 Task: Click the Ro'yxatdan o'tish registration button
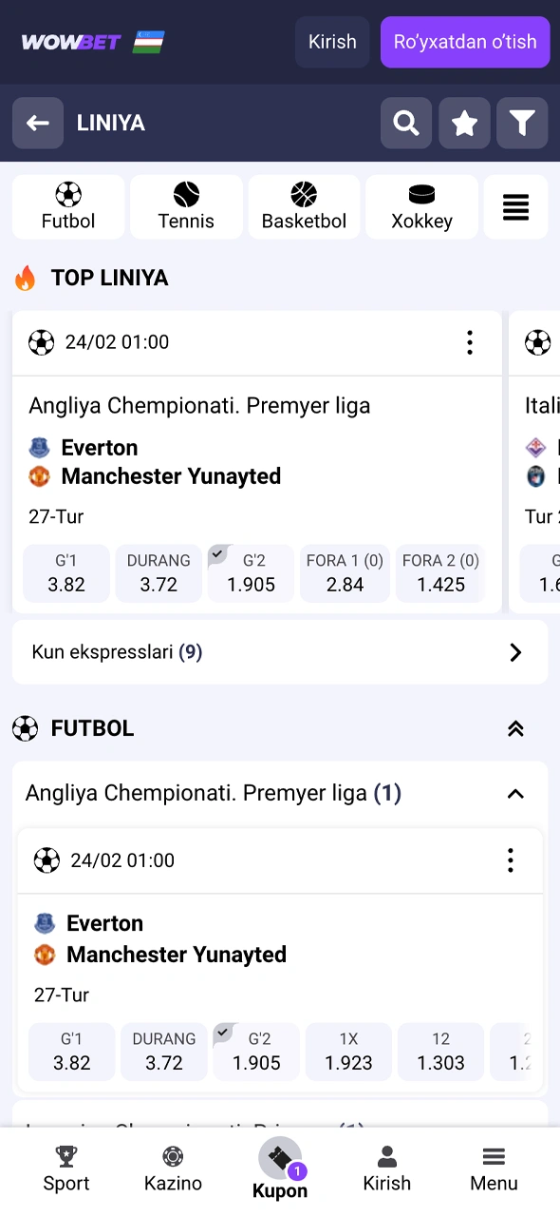(464, 42)
